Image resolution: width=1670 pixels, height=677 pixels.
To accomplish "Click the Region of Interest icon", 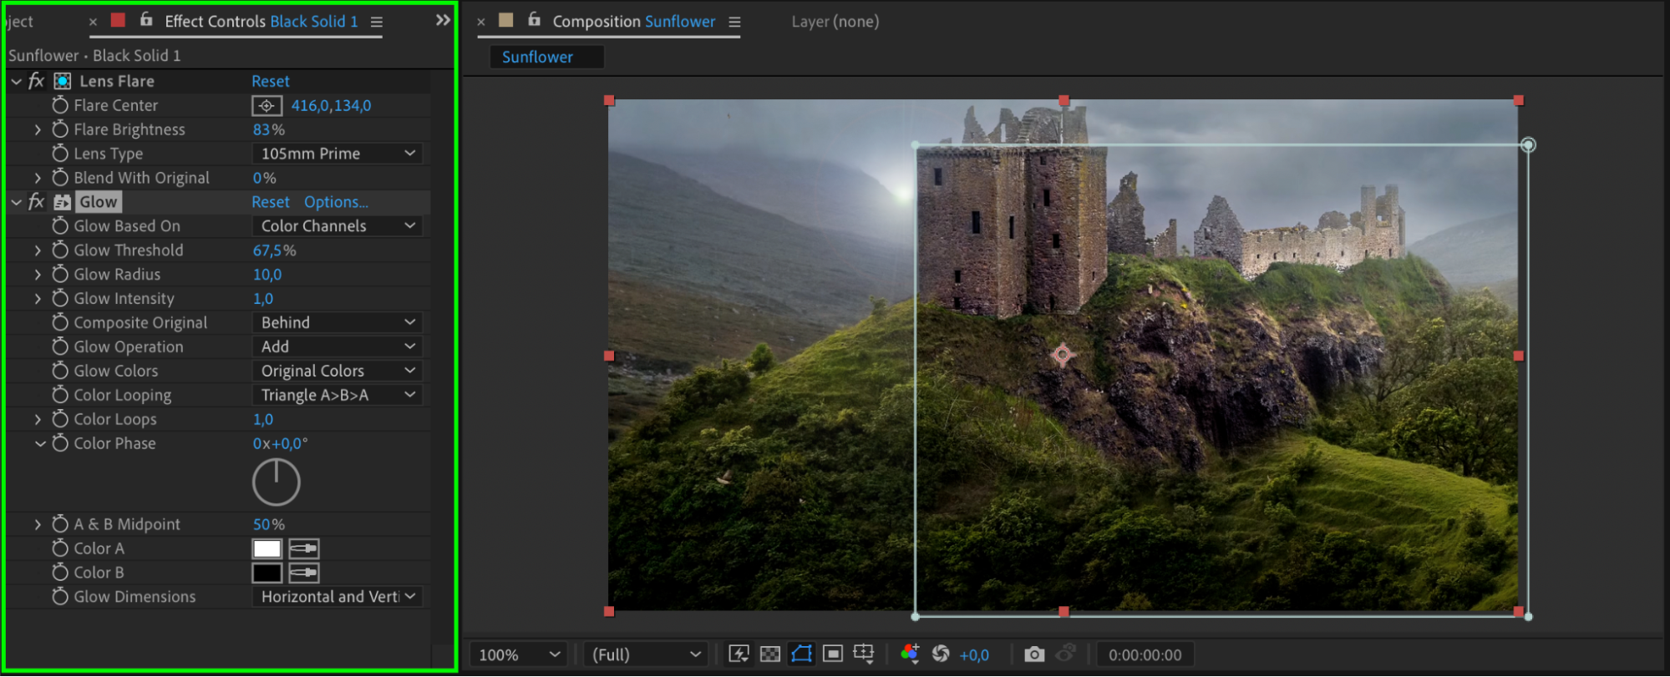I will click(833, 654).
